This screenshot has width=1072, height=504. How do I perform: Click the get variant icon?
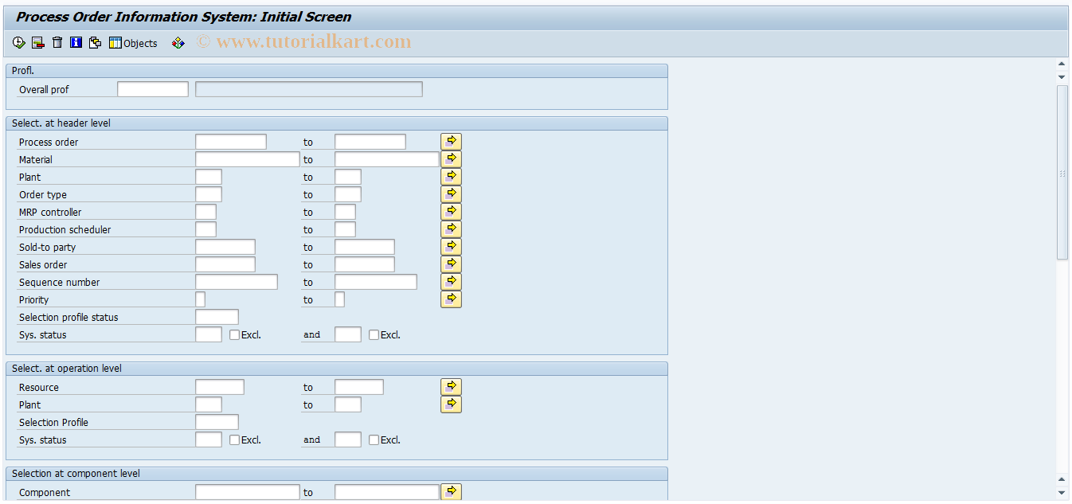point(95,43)
